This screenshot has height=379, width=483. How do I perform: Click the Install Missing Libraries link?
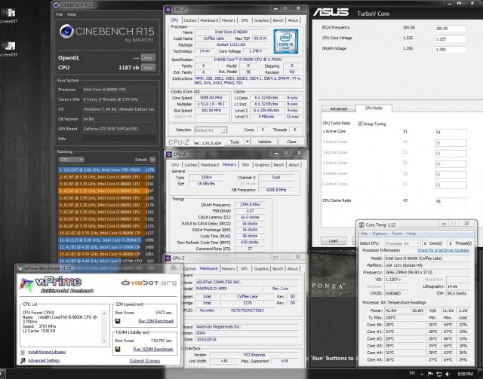click(47, 352)
